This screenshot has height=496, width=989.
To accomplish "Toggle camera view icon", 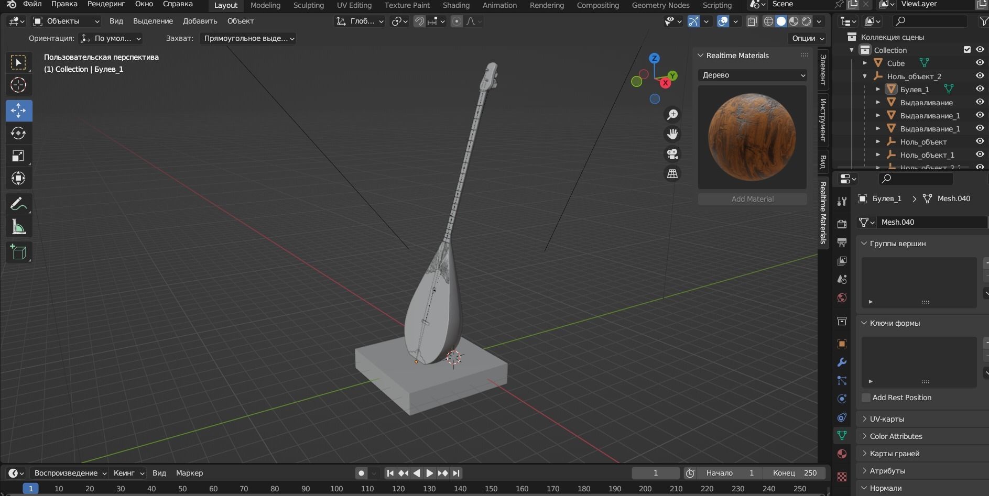I will click(672, 154).
